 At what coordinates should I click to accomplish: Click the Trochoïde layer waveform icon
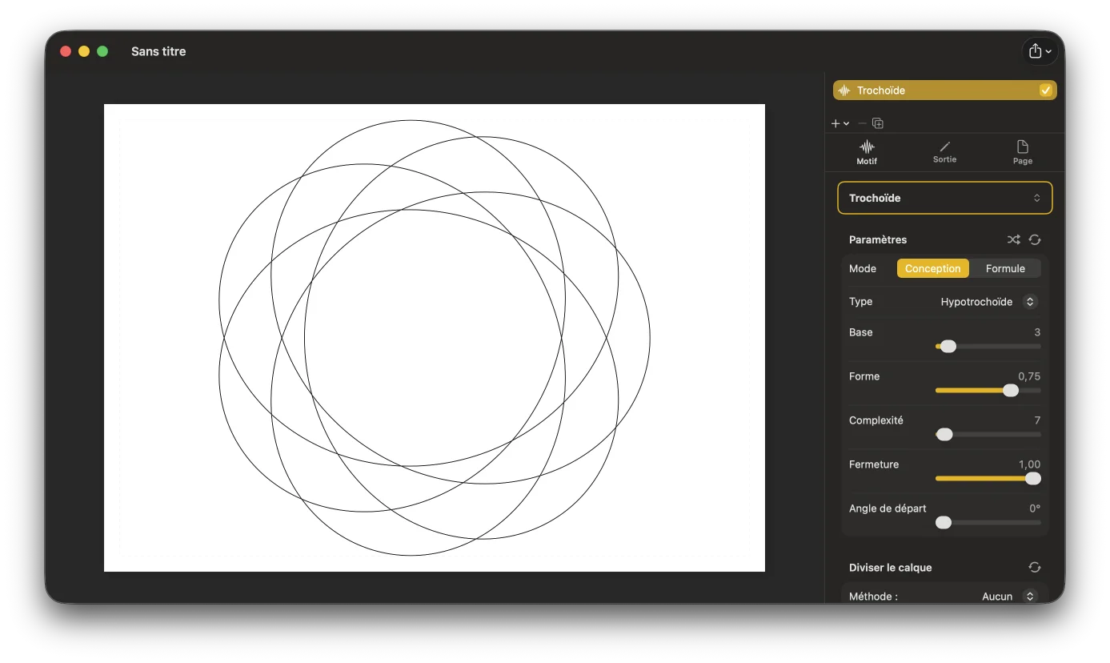[844, 90]
